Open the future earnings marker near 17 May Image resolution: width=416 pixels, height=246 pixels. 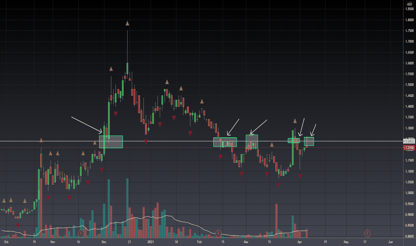click(367, 233)
